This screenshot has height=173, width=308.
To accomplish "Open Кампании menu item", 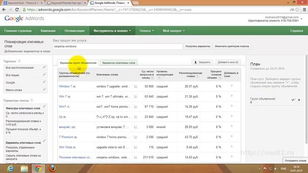I will [48, 31].
